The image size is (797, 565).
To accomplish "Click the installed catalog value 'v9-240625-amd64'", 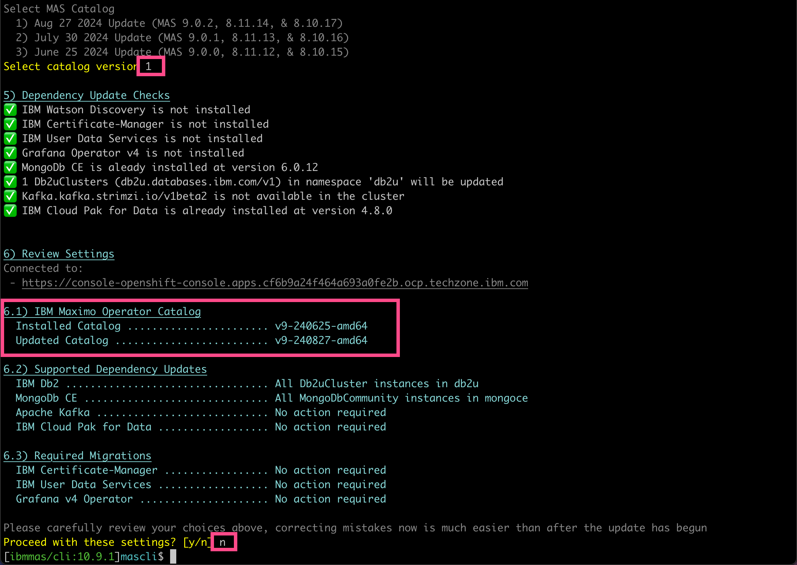I will click(x=321, y=326).
